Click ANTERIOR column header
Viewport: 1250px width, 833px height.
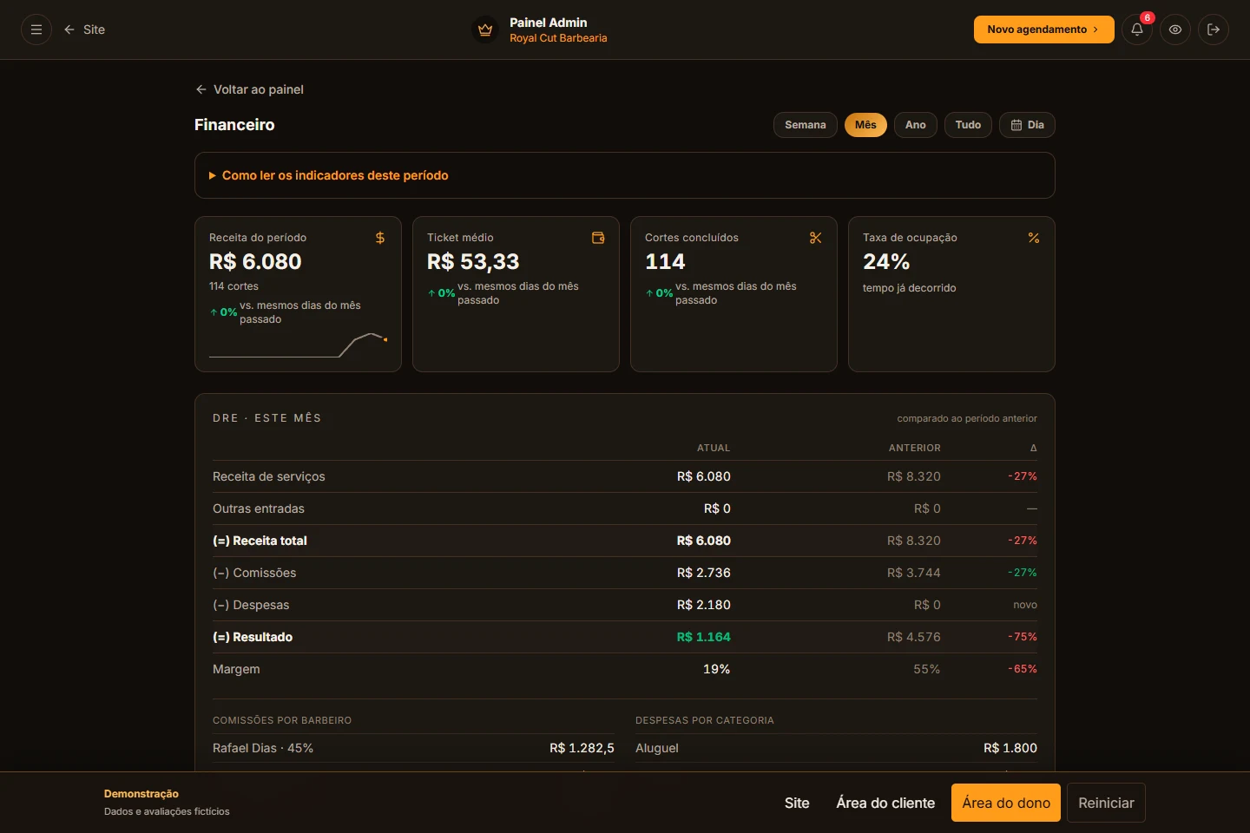click(x=915, y=448)
